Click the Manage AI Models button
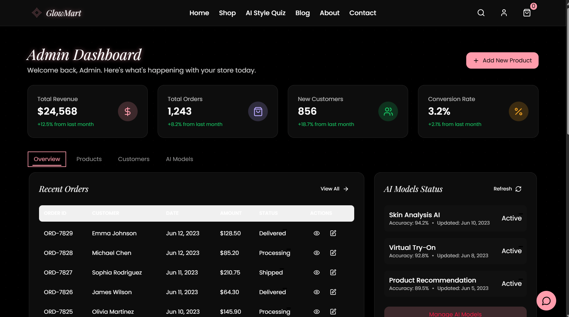 click(455, 312)
